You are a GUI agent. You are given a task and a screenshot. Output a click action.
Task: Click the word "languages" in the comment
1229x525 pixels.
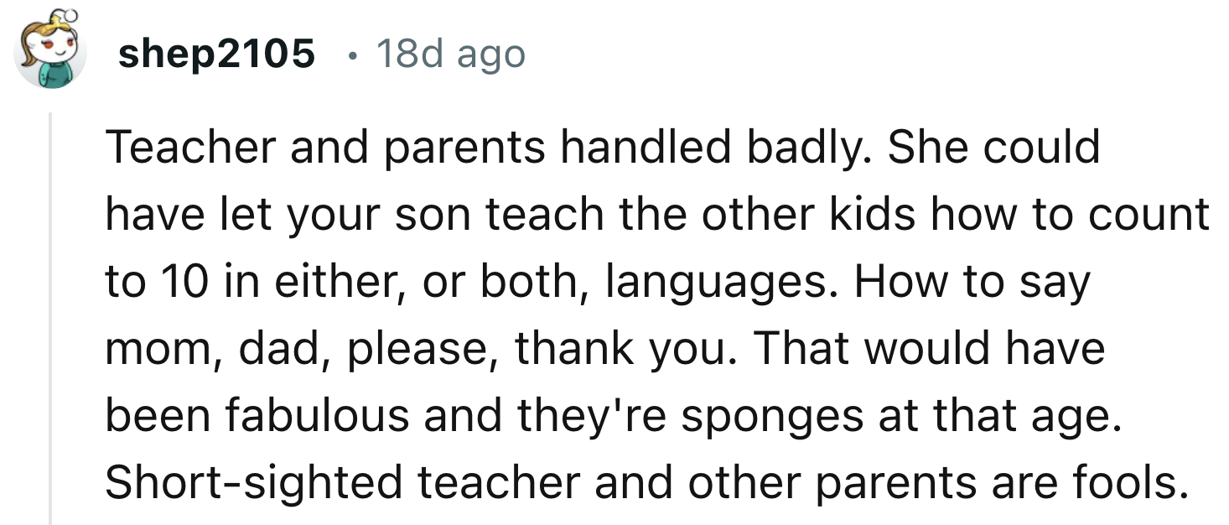[x=723, y=282]
